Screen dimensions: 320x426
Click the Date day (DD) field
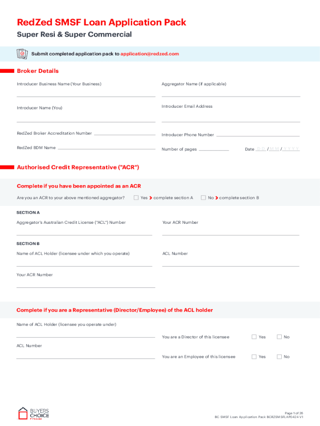coord(261,149)
